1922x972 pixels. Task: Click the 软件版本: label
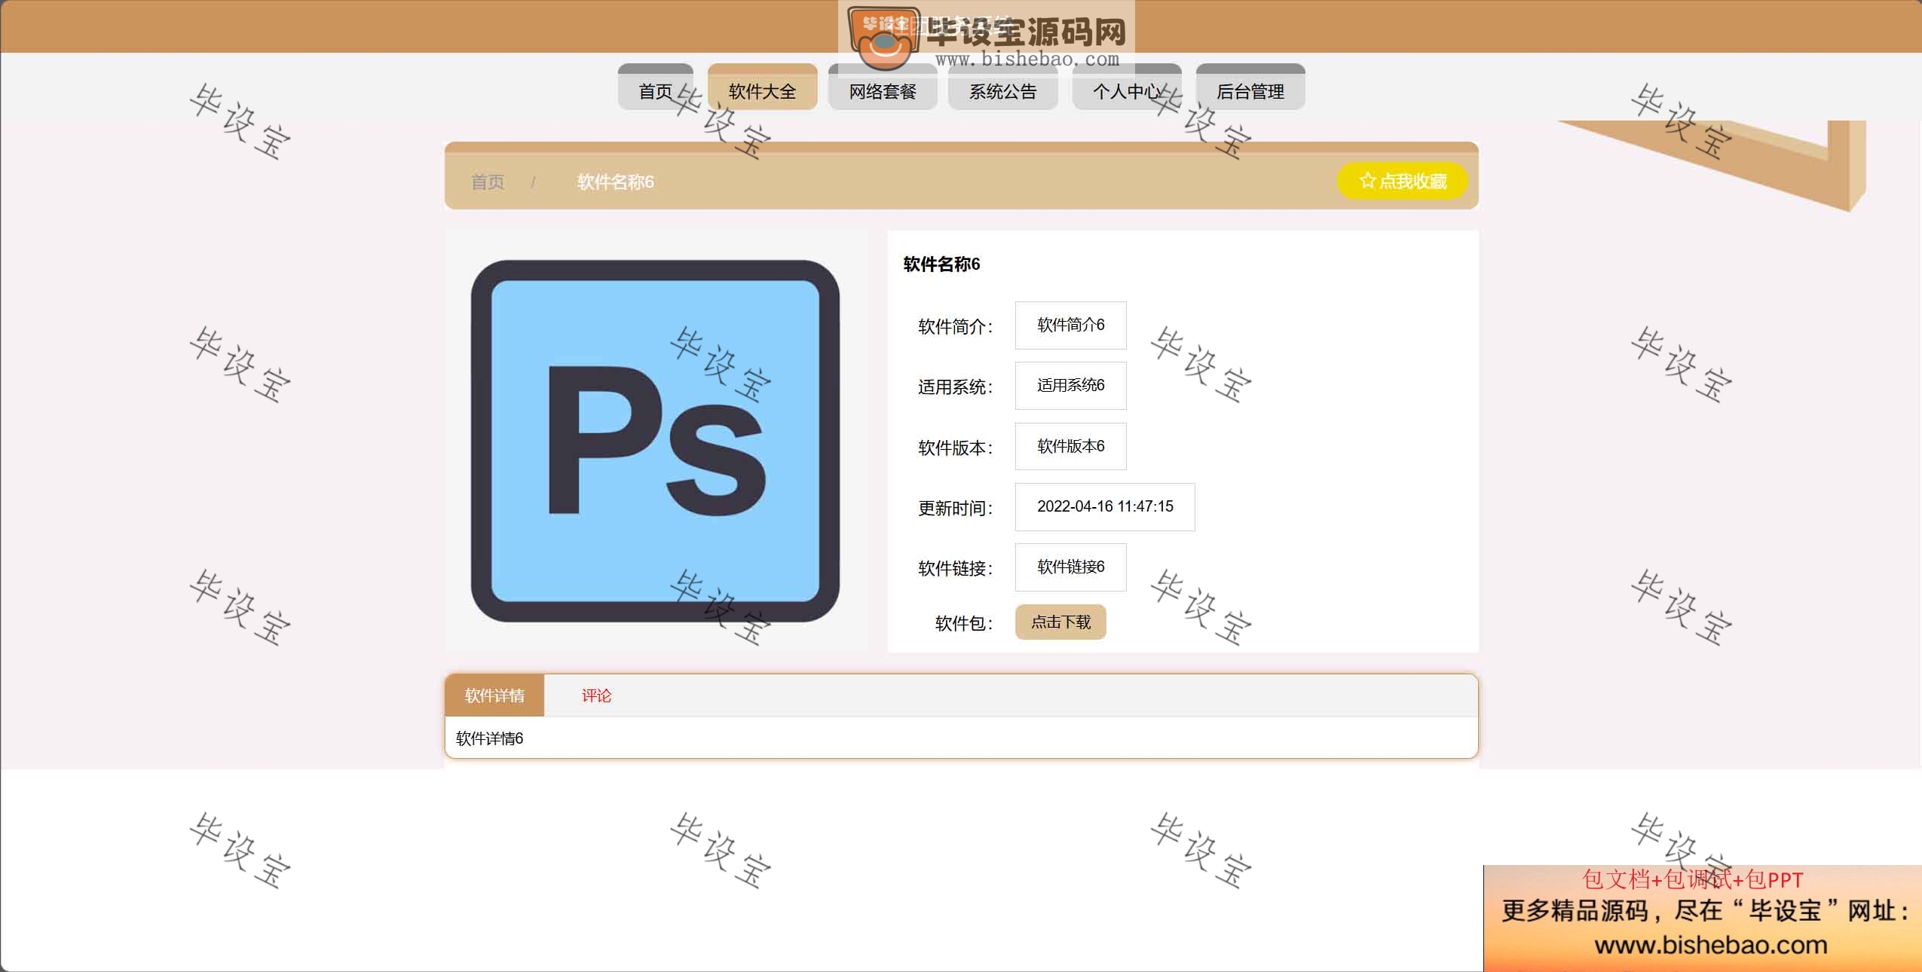point(955,448)
